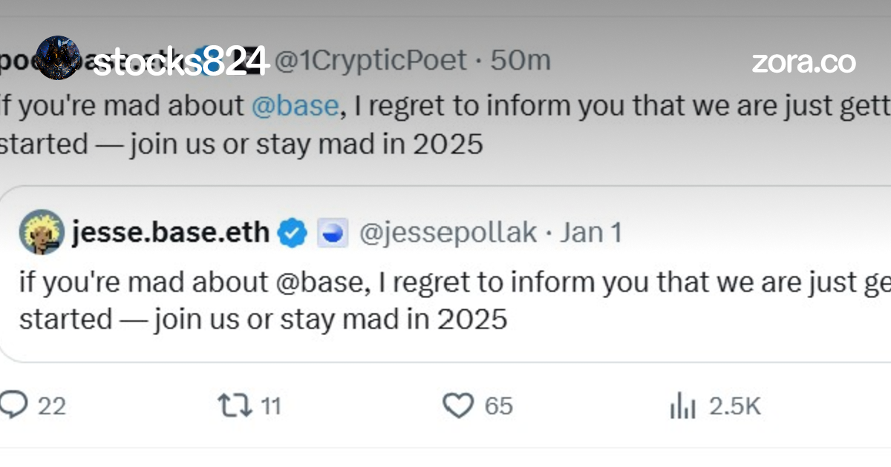Open the @base mention in the main post
Image resolution: width=891 pixels, height=467 pixels.
(x=295, y=106)
